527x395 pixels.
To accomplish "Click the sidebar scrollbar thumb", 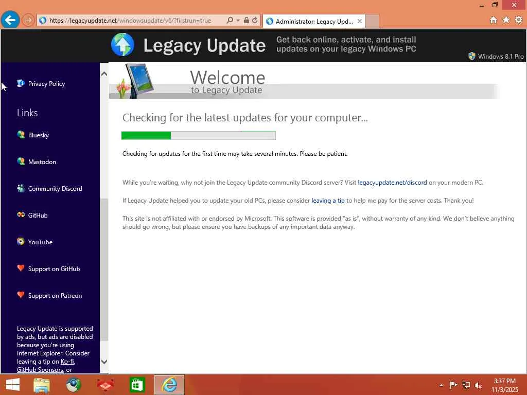I will coord(104,270).
